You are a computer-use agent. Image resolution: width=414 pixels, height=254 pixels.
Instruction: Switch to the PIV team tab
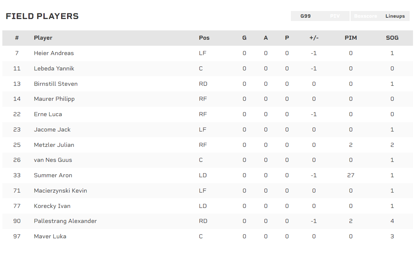point(335,16)
